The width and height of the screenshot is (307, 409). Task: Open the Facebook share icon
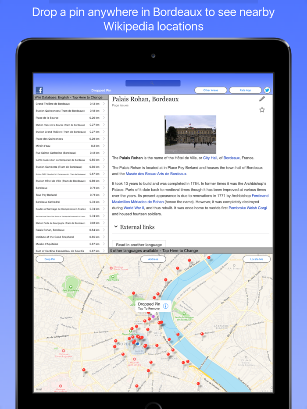pyautogui.click(x=39, y=90)
